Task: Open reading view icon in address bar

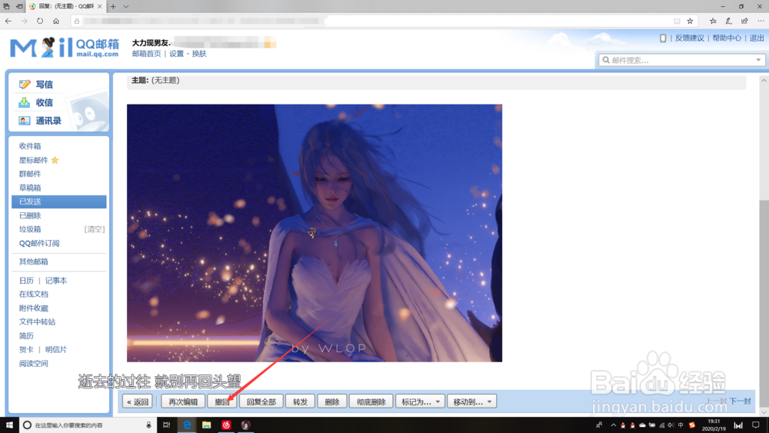Action: pos(677,21)
